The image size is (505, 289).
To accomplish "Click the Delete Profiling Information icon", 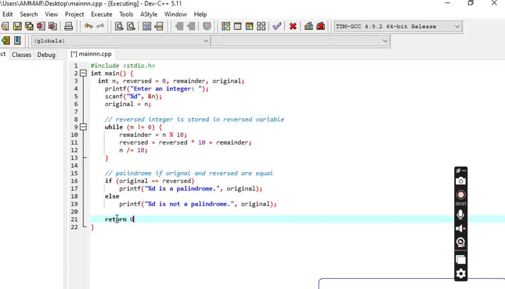I will pos(321,26).
